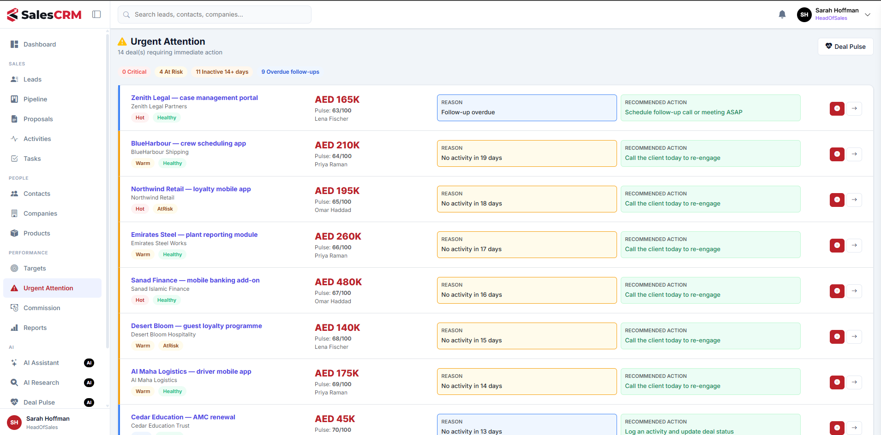Open Al Maha Logistics deal with arrow button

point(854,382)
